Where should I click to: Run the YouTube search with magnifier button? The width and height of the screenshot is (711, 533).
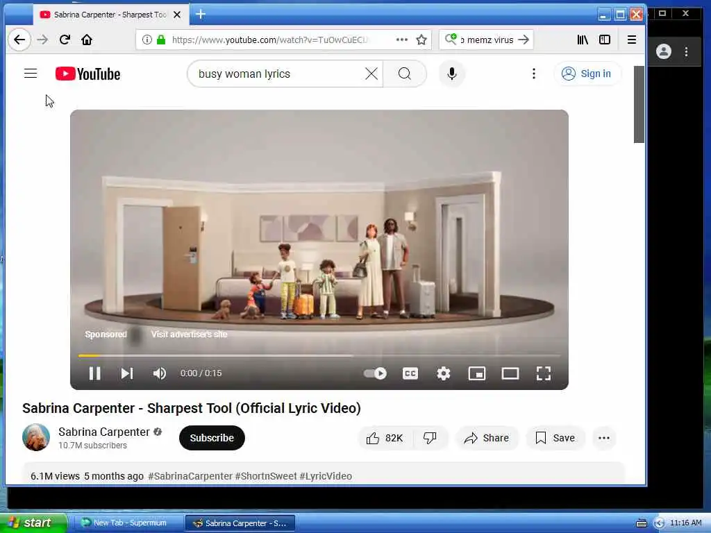405,74
